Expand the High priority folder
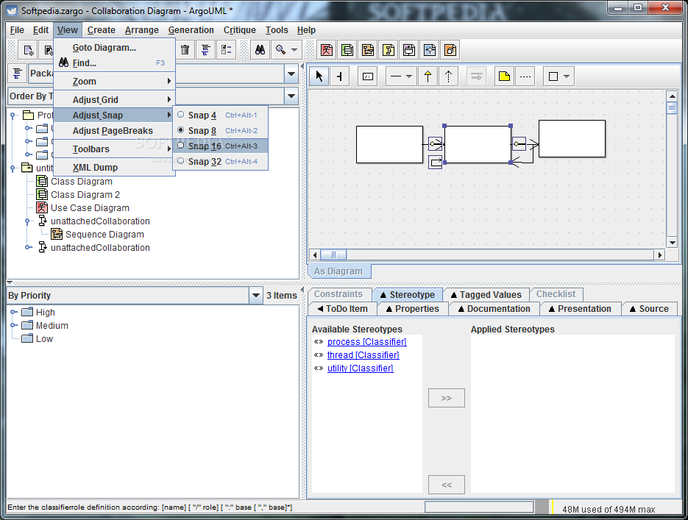This screenshot has height=520, width=688. [13, 312]
